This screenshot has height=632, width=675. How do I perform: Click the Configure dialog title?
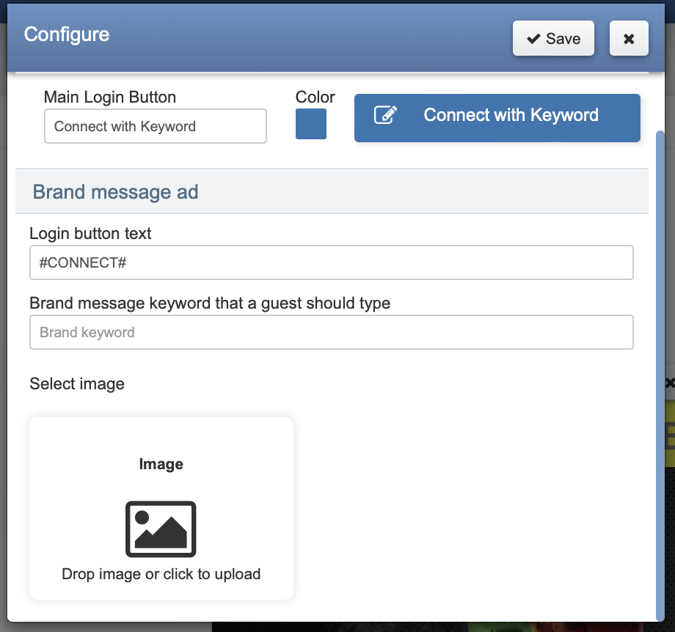tap(67, 34)
